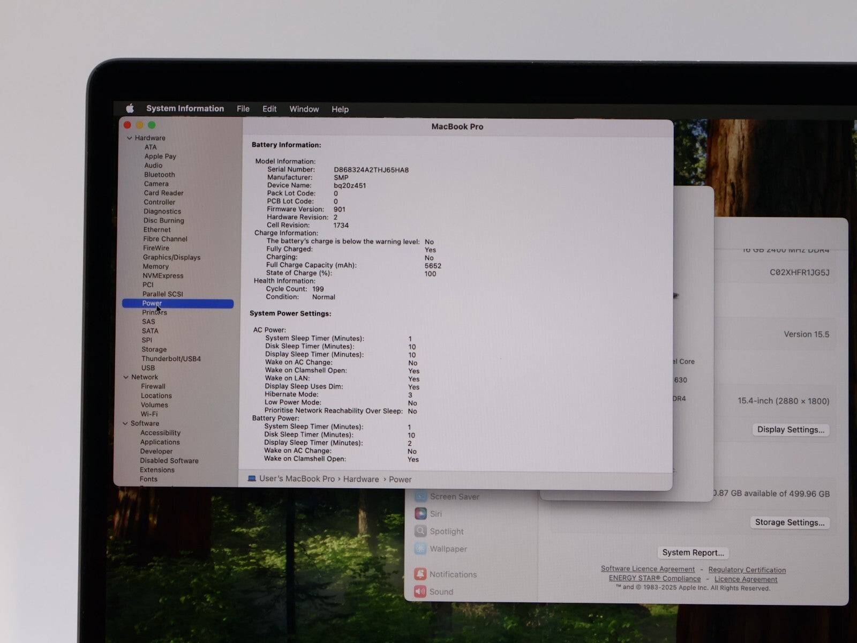Click Hardware in the path bar
Screen dimensions: 857x643
pyautogui.click(x=361, y=479)
